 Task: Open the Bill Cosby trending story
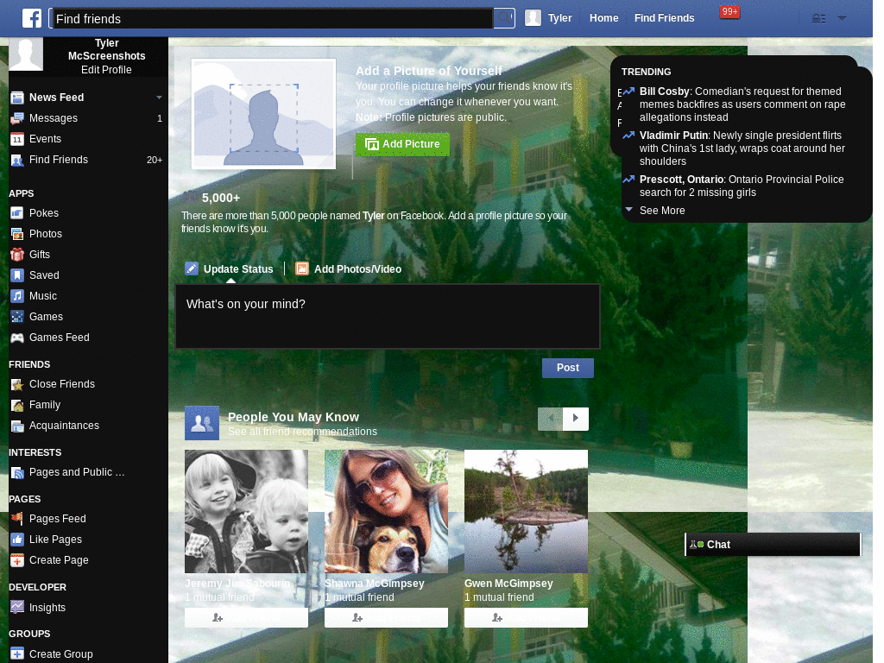point(742,104)
